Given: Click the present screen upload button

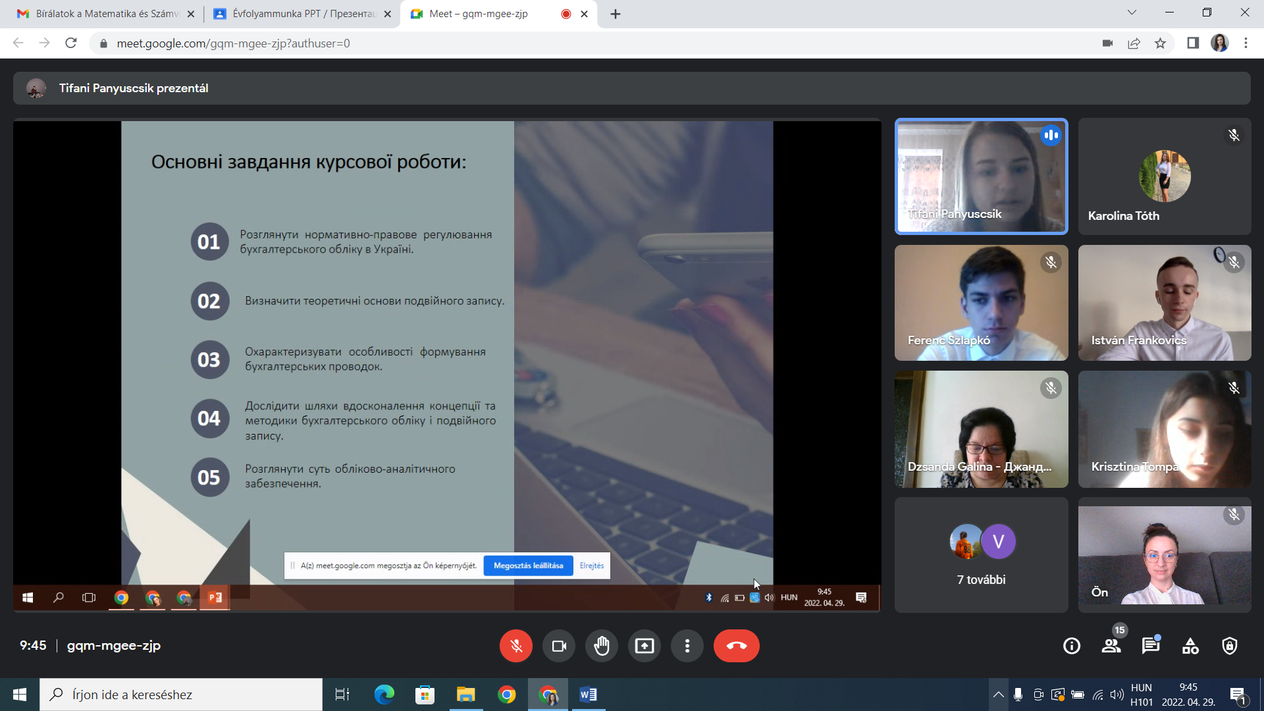Looking at the screenshot, I should (x=645, y=646).
